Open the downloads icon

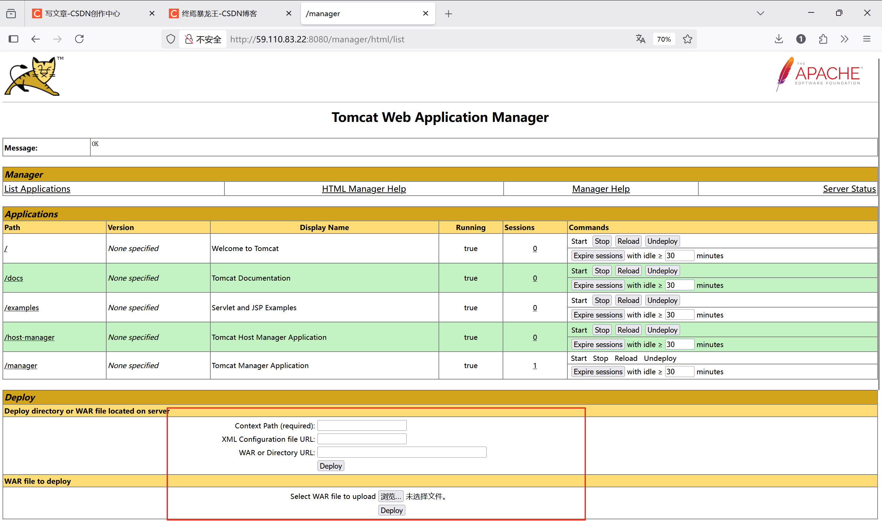(779, 39)
